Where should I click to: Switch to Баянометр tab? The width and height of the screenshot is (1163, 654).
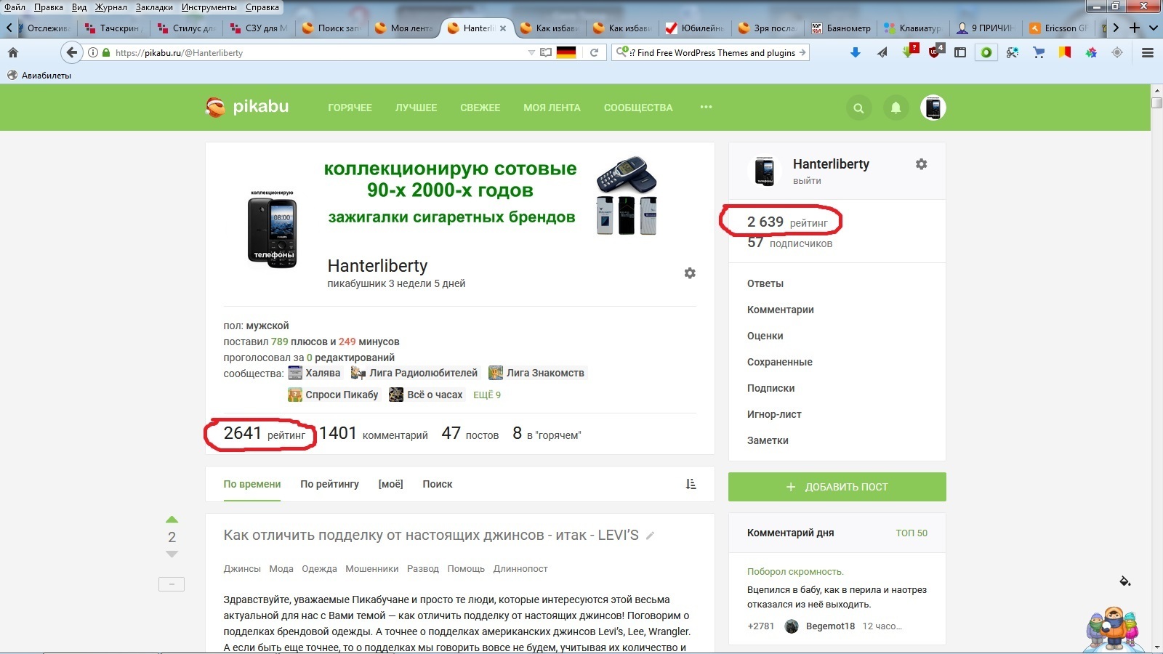pyautogui.click(x=840, y=28)
